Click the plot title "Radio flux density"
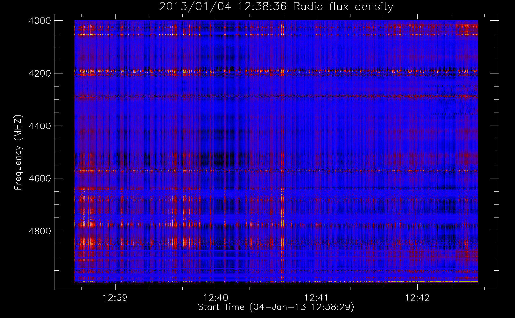The width and height of the screenshot is (515, 318). [343, 6]
